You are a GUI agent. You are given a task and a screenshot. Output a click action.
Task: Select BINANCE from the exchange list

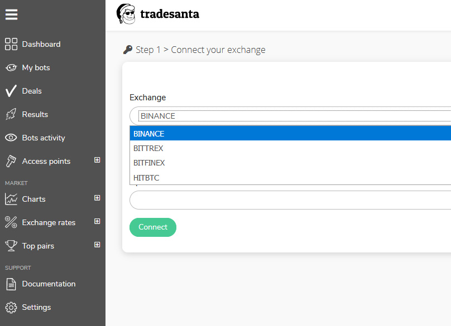click(x=290, y=134)
